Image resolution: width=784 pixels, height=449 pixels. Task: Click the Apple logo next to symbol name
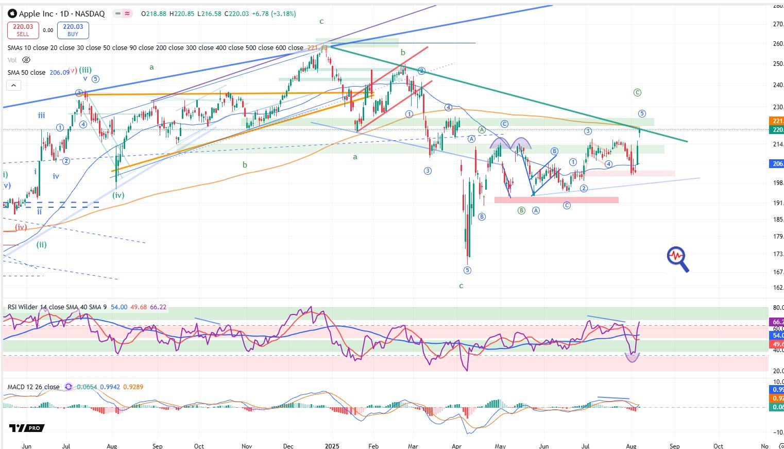(12, 13)
